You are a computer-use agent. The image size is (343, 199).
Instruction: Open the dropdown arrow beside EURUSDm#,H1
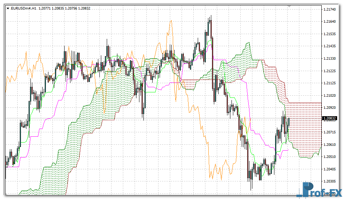[8, 8]
